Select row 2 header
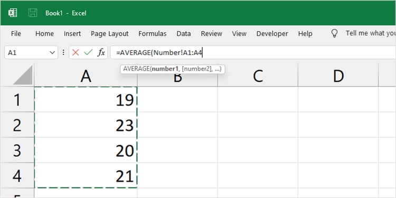Screen dimensions: 396x198 17,125
